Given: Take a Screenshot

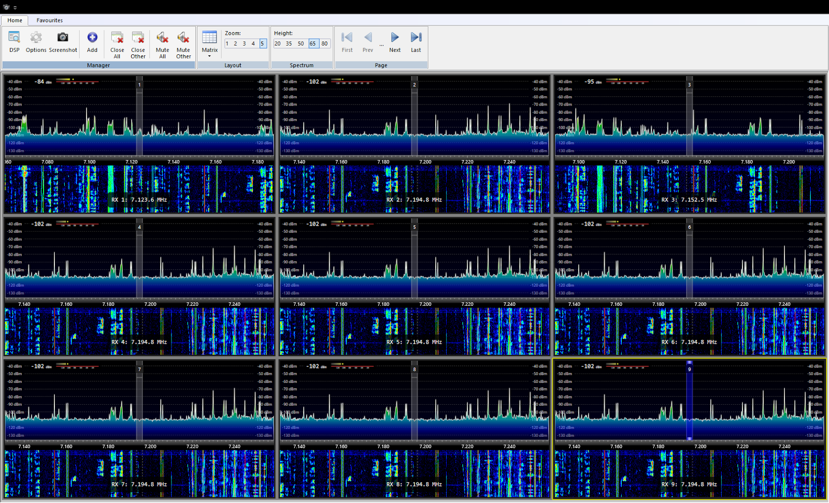Looking at the screenshot, I should [63, 41].
